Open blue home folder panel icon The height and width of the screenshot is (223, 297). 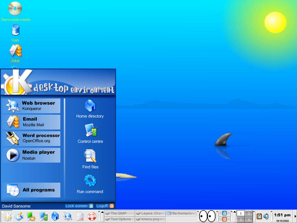point(55,216)
